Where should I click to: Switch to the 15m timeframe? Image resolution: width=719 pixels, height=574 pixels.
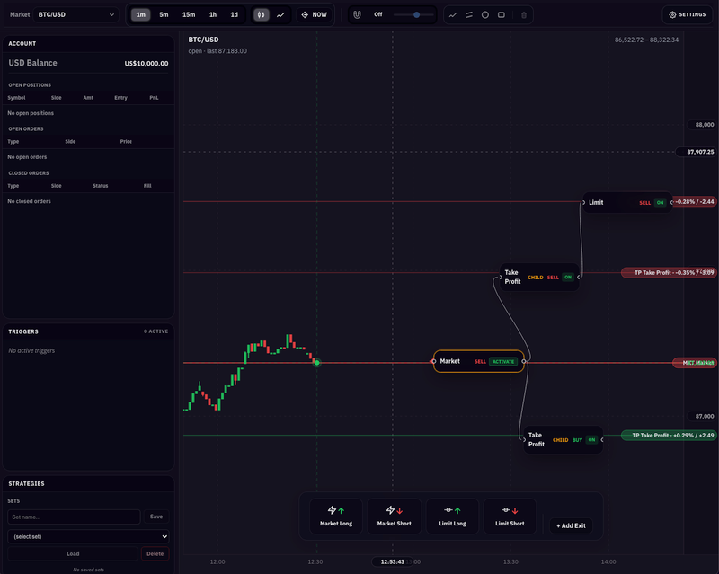[x=188, y=14]
